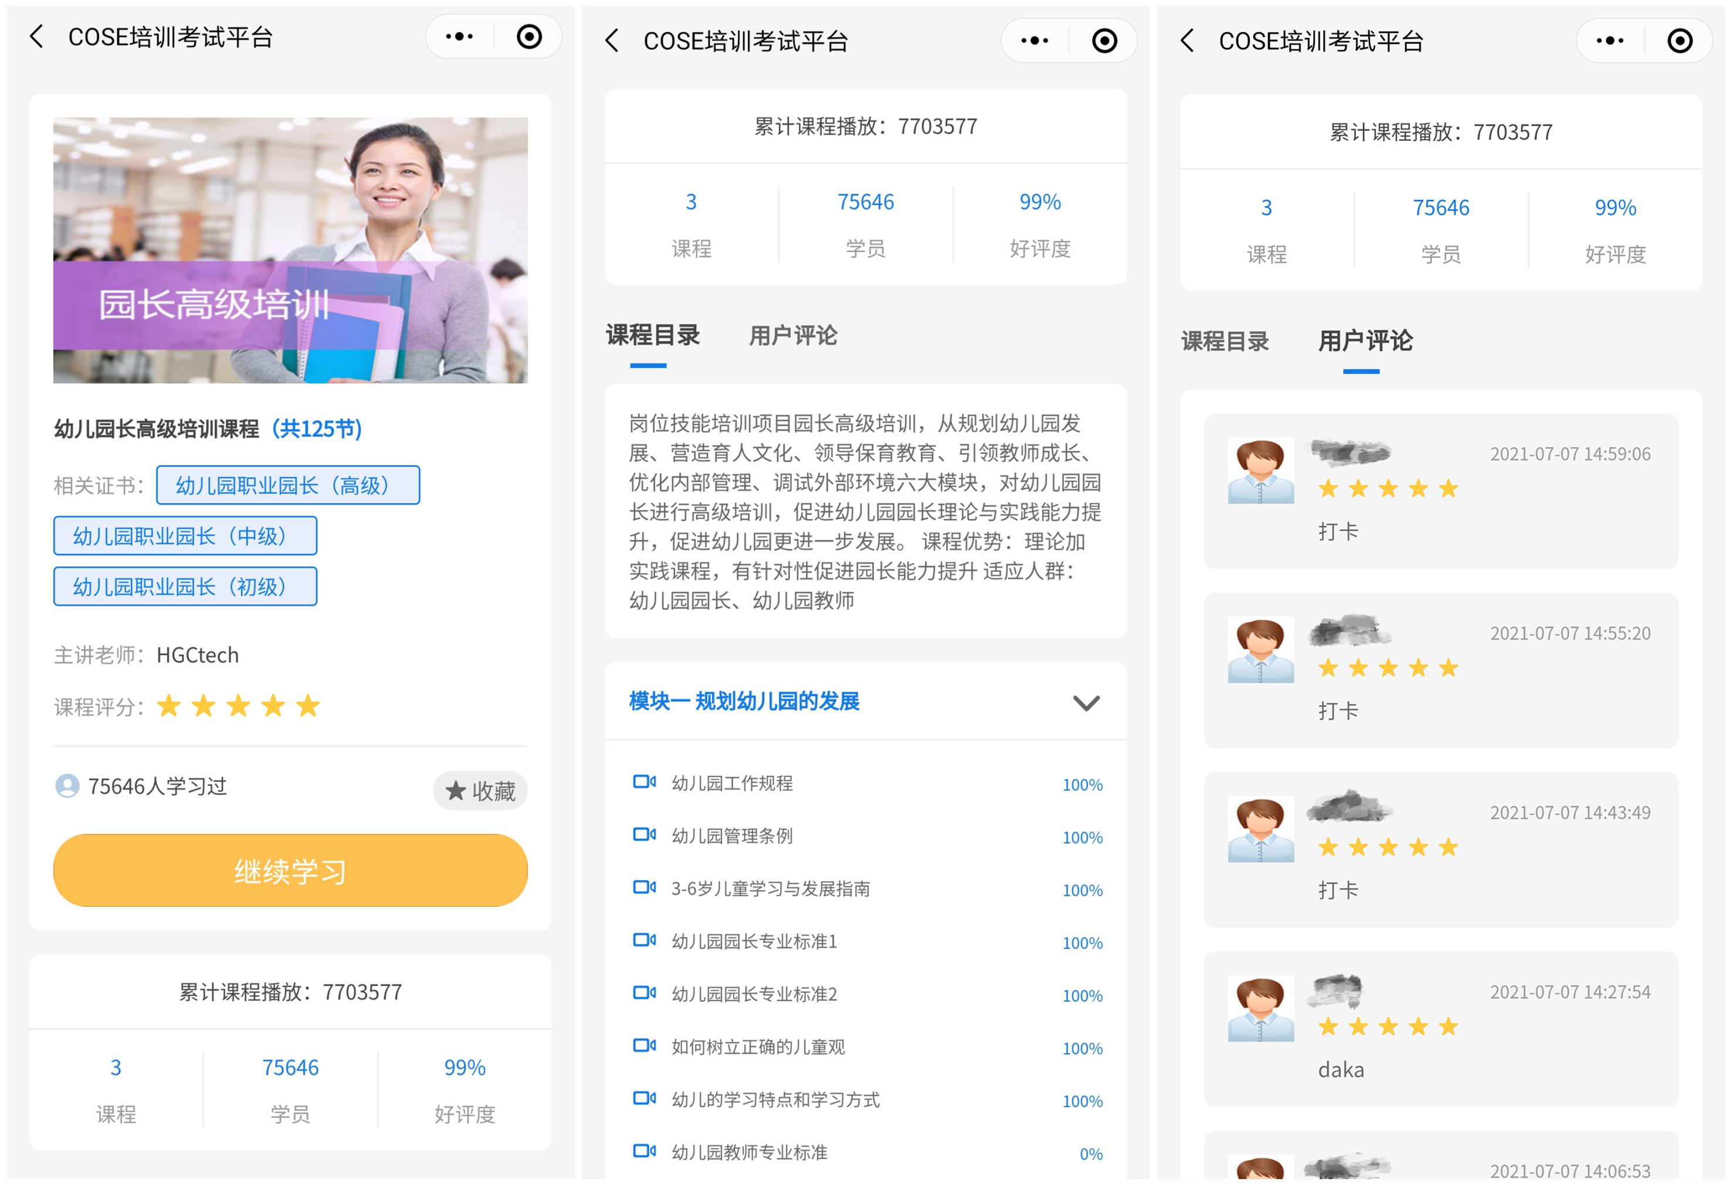Tap the circular close target icon on middle screen
Image resolution: width=1732 pixels, height=1185 pixels.
pos(1104,40)
